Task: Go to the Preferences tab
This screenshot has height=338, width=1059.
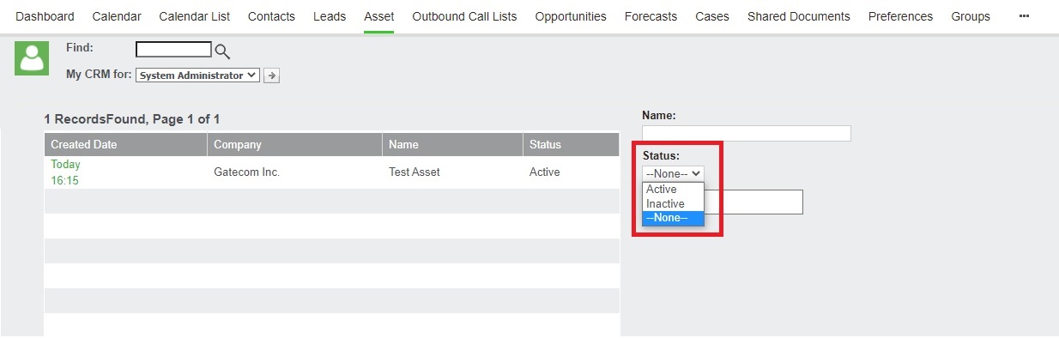Action: pos(900,16)
